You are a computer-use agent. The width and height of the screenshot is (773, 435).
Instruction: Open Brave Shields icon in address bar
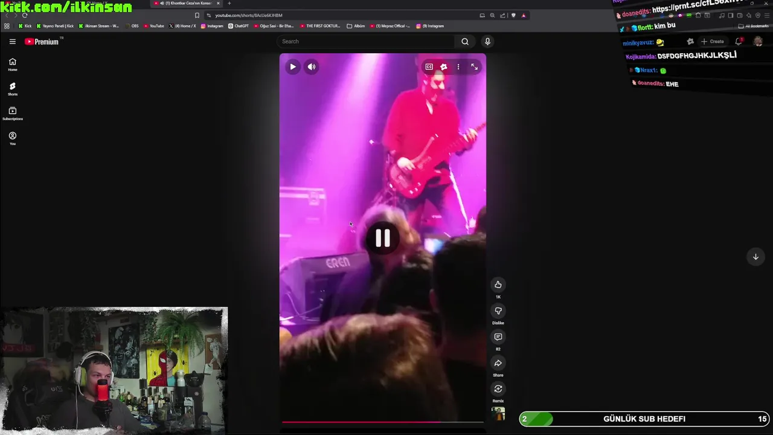coord(513,15)
